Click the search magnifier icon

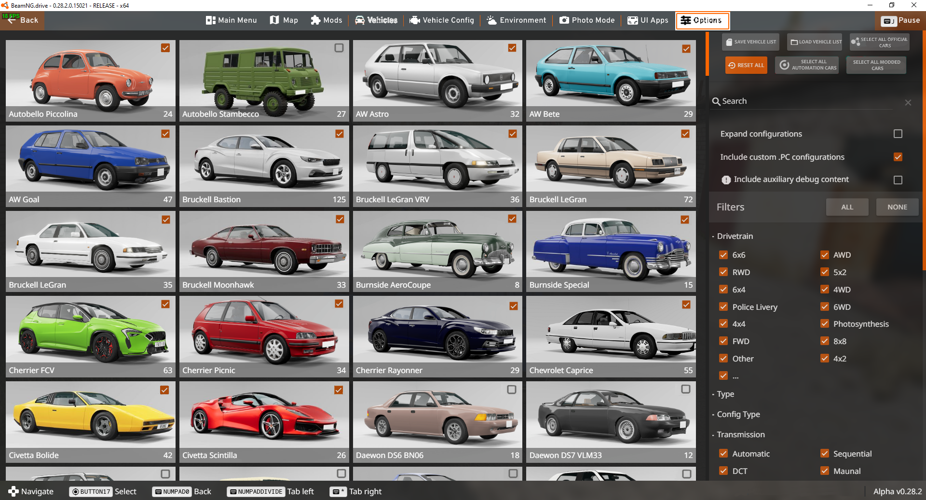[x=716, y=101]
